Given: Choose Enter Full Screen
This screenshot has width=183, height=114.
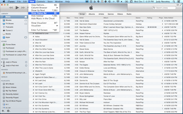Looking at the screenshot, I should [44, 30].
